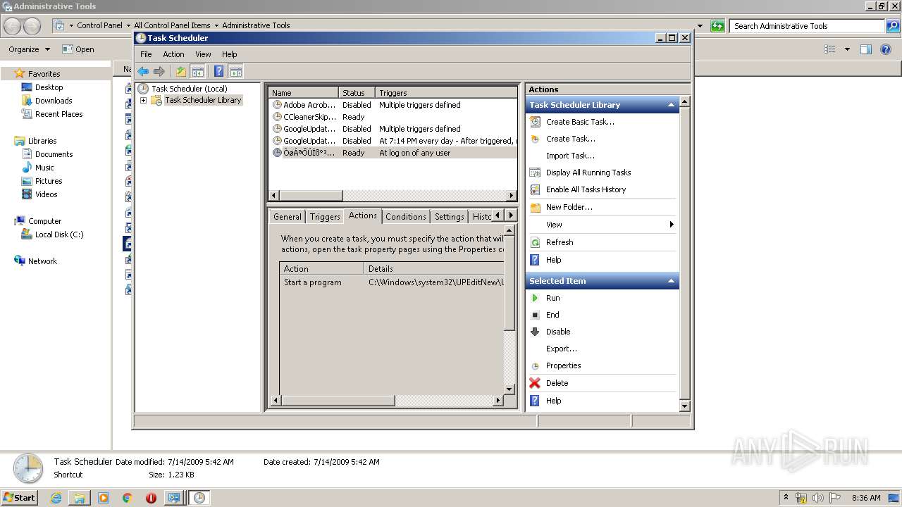Open the change-view dropdown arrow in Explorer
Image resolution: width=902 pixels, height=507 pixels.
[847, 49]
